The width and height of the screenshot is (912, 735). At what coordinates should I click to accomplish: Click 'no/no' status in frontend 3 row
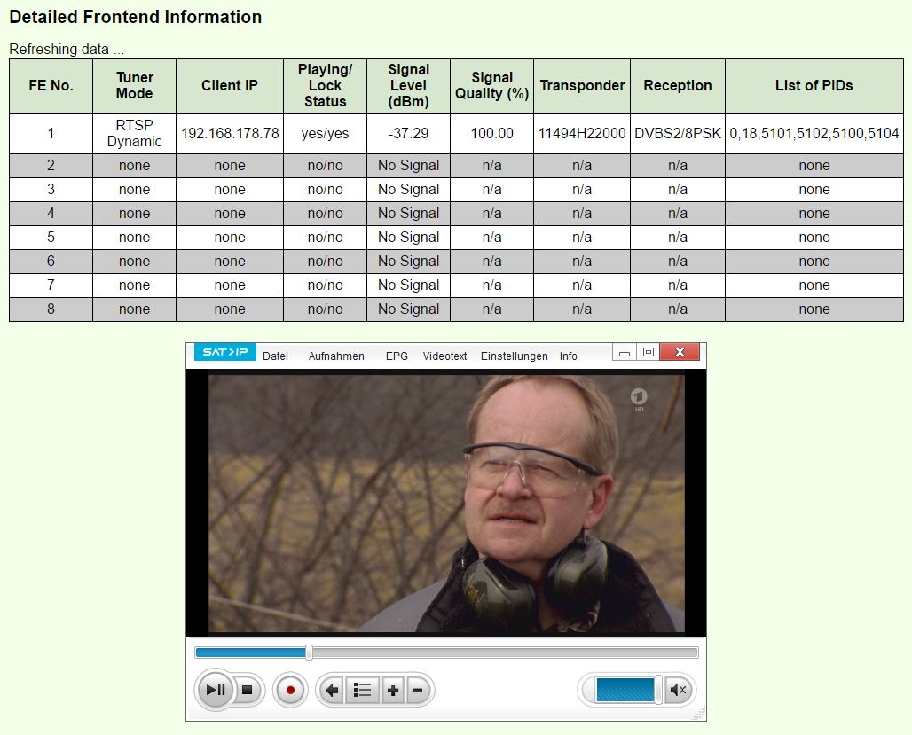coord(325,190)
